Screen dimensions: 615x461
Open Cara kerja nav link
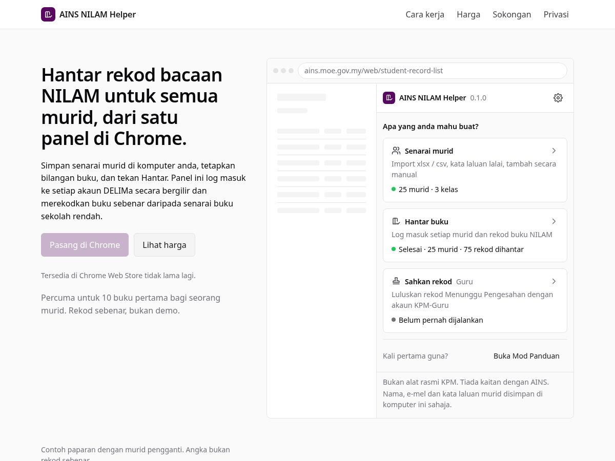point(425,14)
